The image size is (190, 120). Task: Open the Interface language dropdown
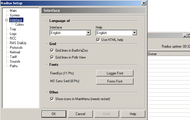pyautogui.click(x=89, y=33)
